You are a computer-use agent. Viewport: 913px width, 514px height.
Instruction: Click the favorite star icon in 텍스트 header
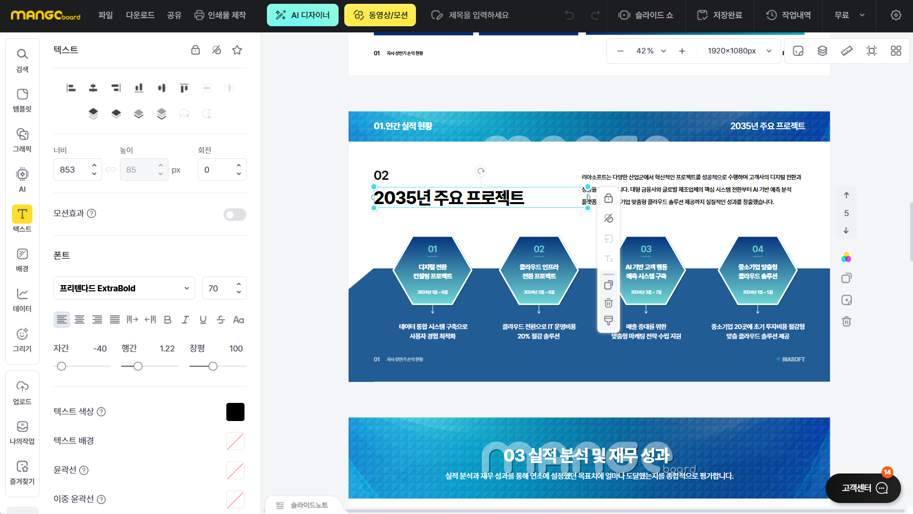(x=237, y=50)
